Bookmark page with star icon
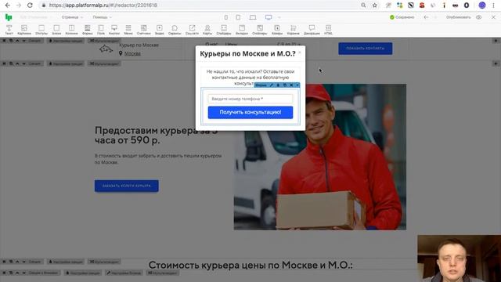Screen dimensions: 501x282 pos(374,5)
